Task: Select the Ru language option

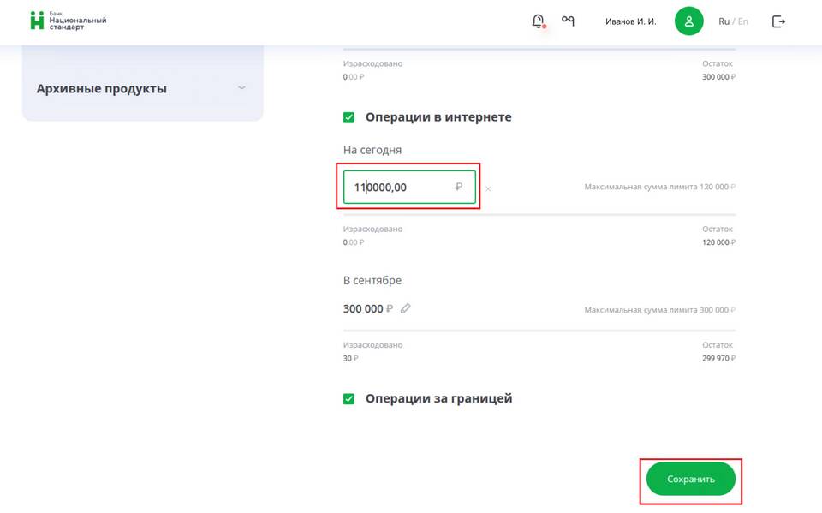Action: point(724,21)
